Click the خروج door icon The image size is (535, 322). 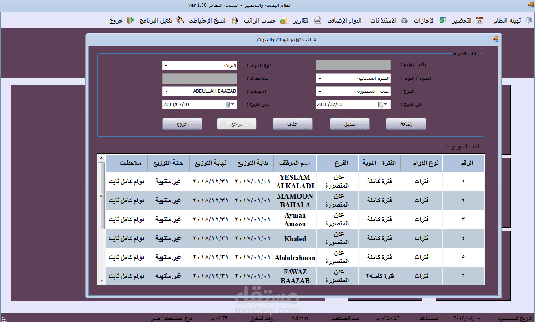pos(131,20)
